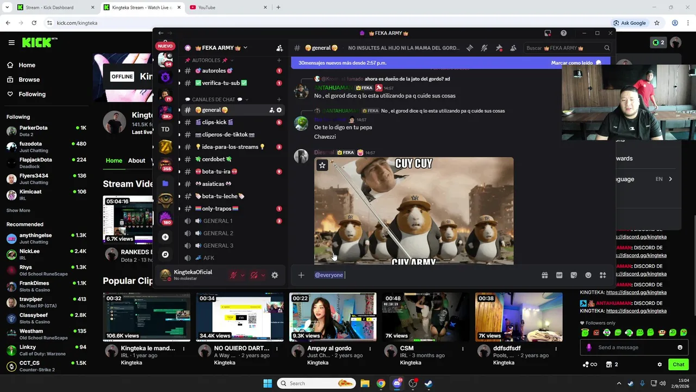Expand Kick language menu arrow
Screen dimensions: 696x392
[670, 179]
